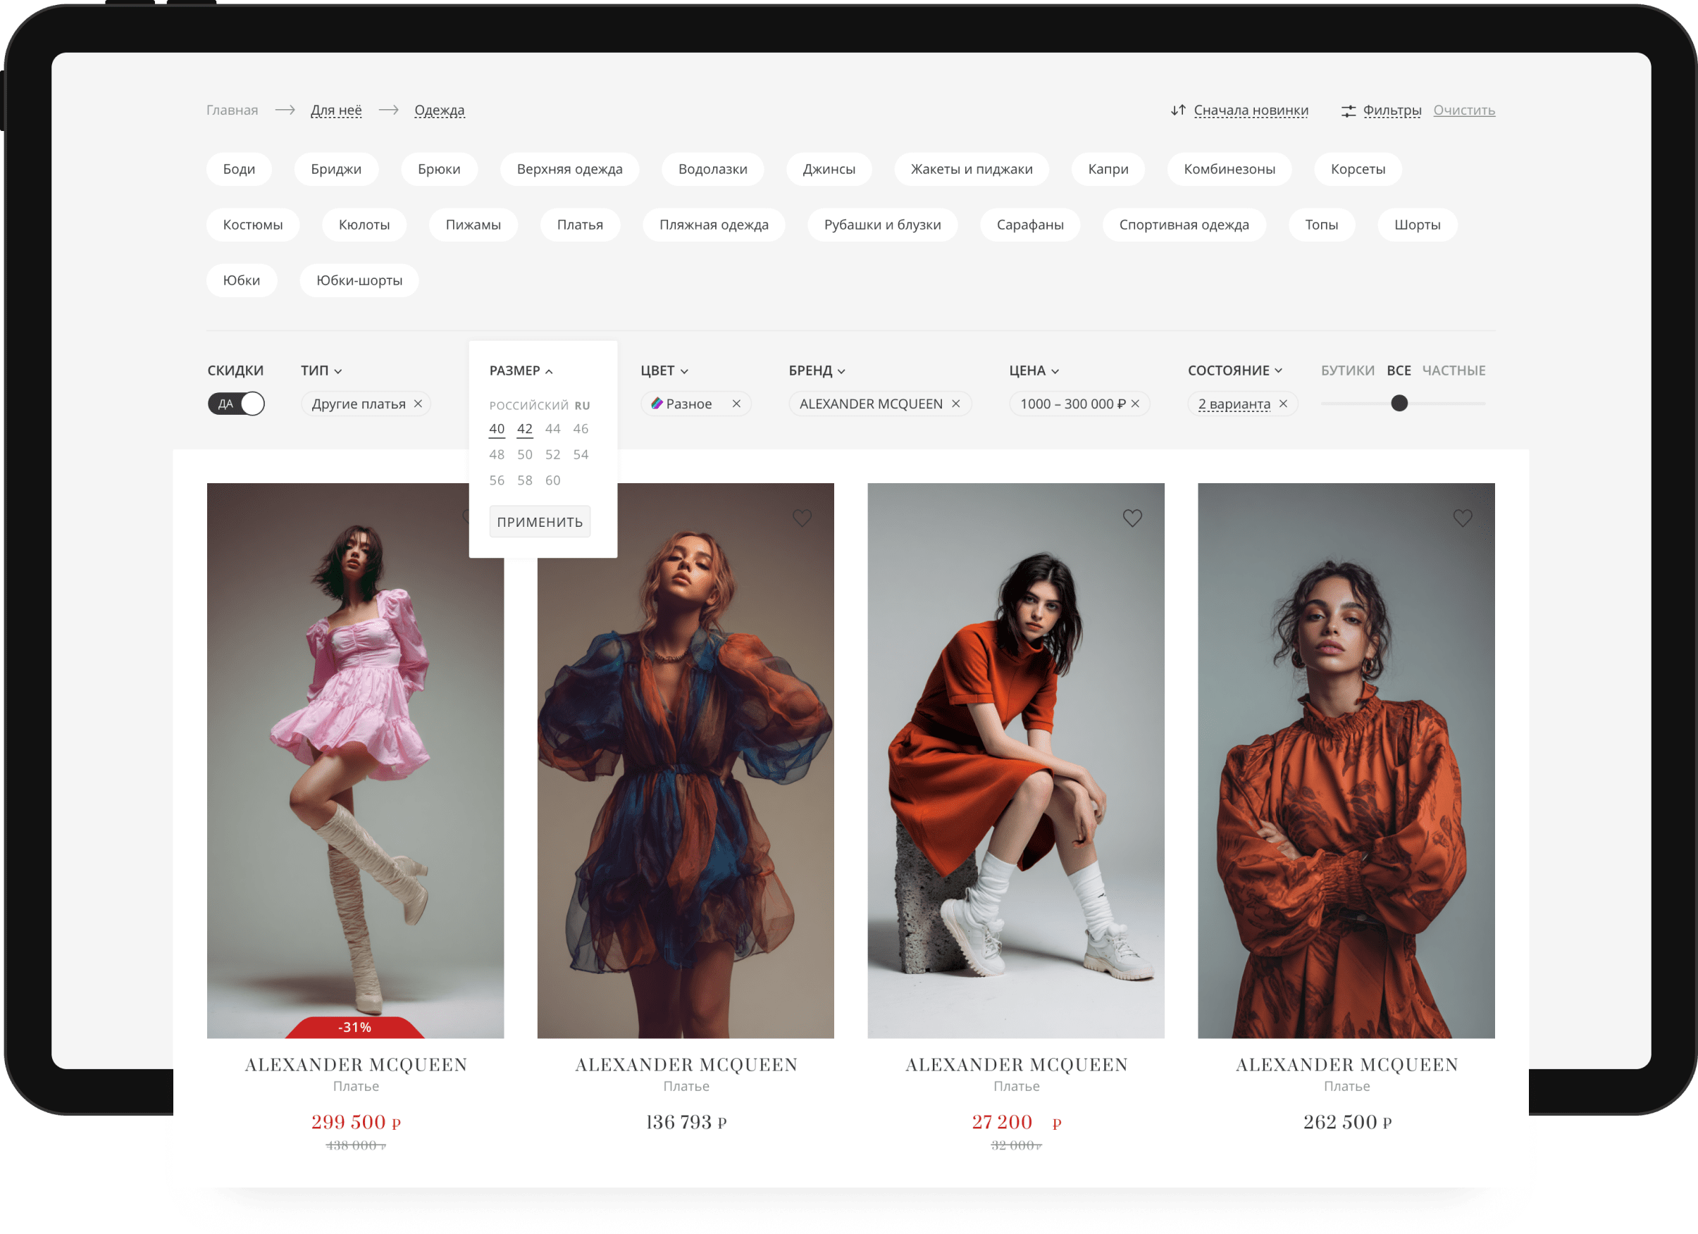Click the boutique/private seller slider handle
This screenshot has width=1698, height=1234.
1399,404
